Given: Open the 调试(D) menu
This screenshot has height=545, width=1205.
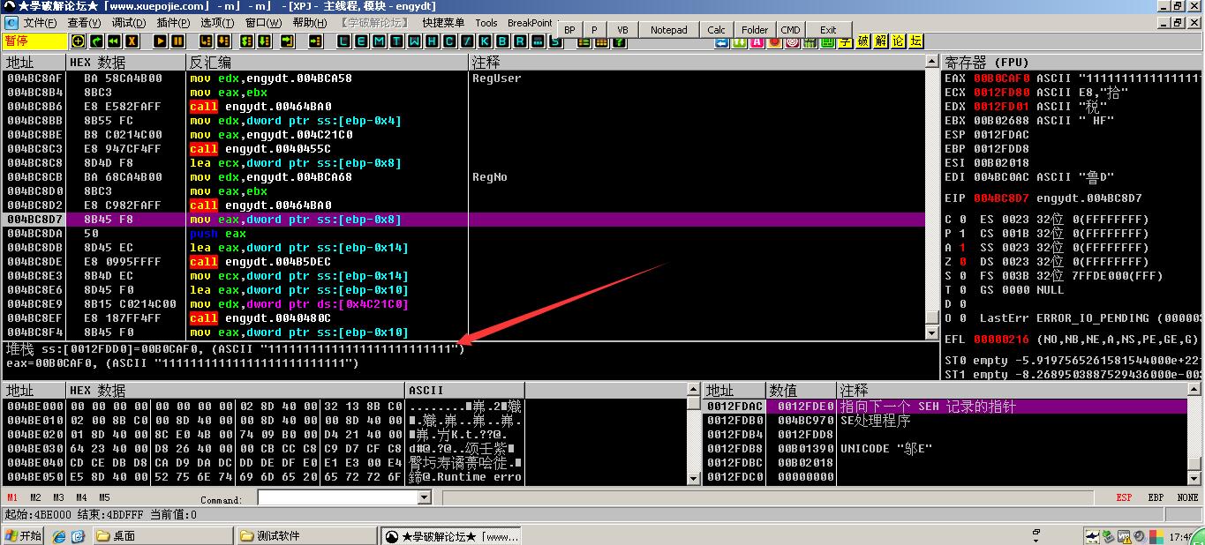Looking at the screenshot, I should click(x=129, y=23).
